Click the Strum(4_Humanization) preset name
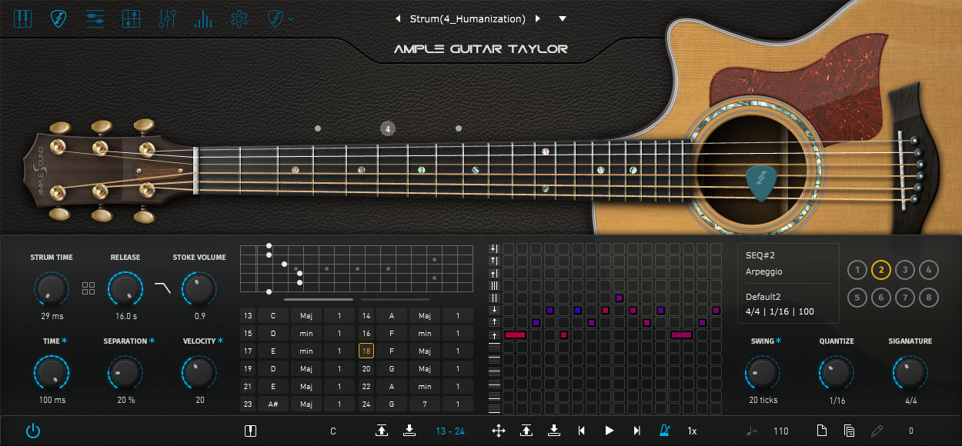The height and width of the screenshot is (446, 962). (468, 18)
